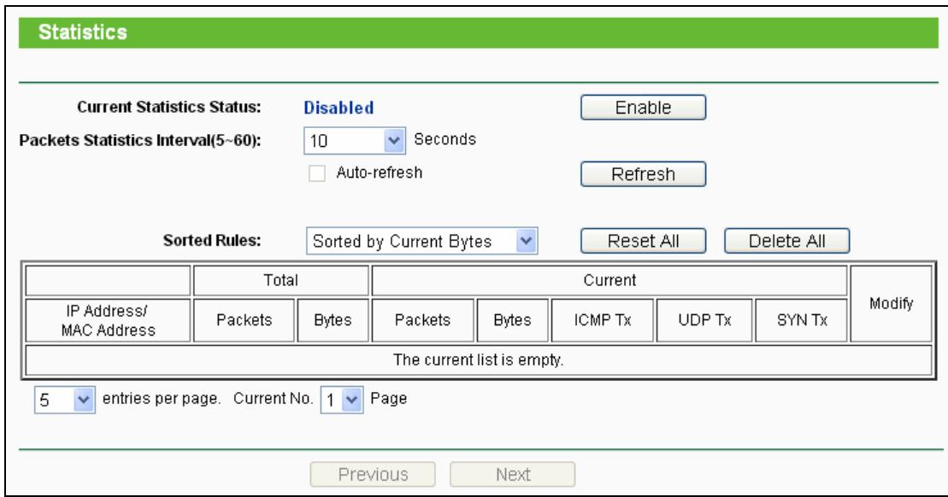The image size is (948, 497).
Task: Click the Bytes header under Total
Action: pyautogui.click(x=333, y=320)
